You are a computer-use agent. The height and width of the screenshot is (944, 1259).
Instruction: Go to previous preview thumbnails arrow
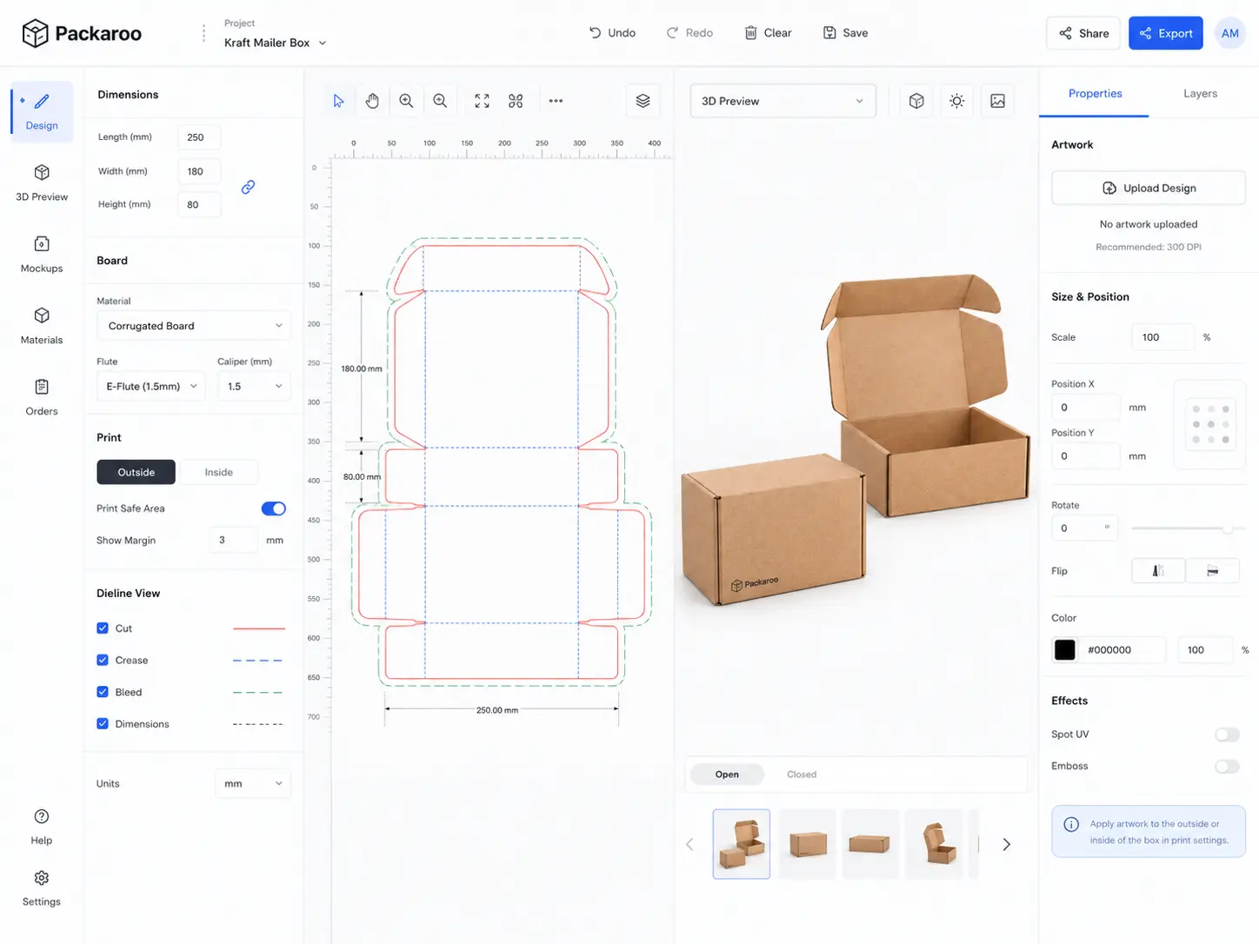(689, 844)
